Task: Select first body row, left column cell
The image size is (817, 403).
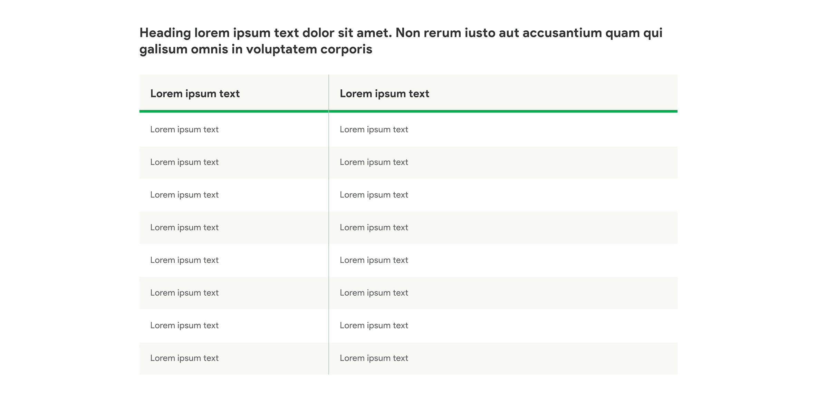Action: (x=184, y=129)
